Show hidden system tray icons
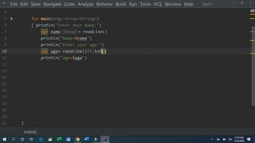Screen dimensions: 255x143 pyautogui.click(x=212, y=139)
